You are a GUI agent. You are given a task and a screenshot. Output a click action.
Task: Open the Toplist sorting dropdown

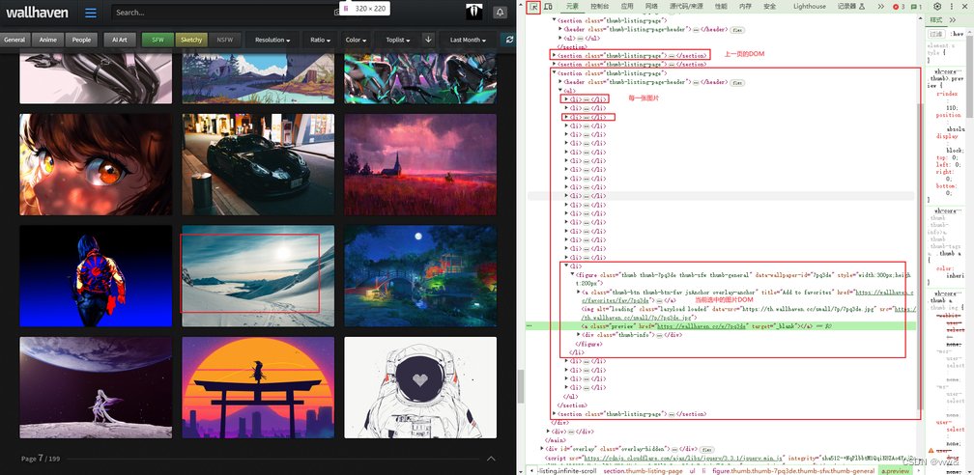397,40
